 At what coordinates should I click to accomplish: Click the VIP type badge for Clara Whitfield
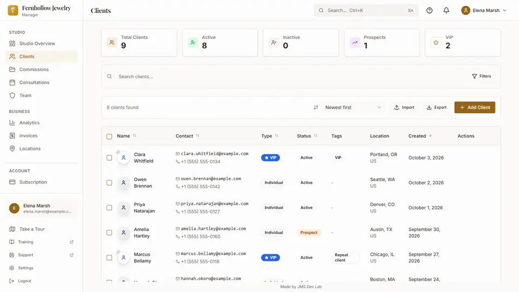270,157
